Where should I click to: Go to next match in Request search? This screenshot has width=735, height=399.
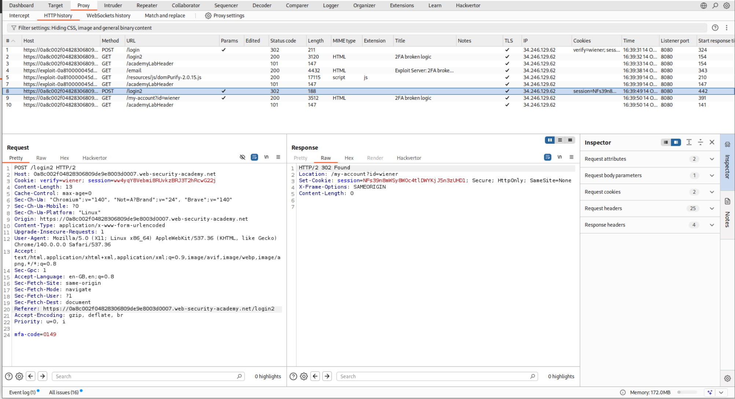click(43, 376)
